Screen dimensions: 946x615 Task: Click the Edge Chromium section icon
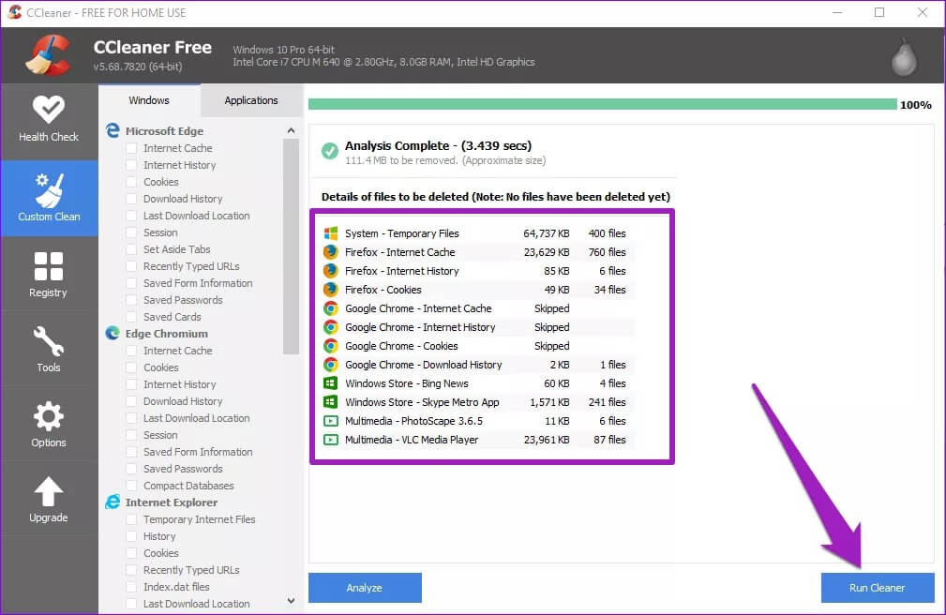[x=113, y=333]
